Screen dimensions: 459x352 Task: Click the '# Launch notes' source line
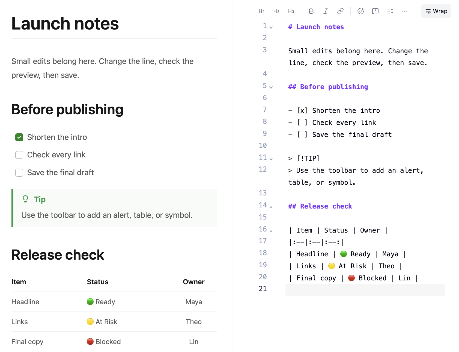(316, 27)
